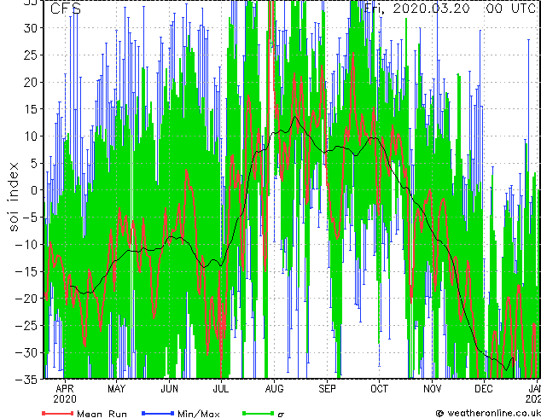Click the 'OCT' month label
The width and height of the screenshot is (541, 418).
(x=379, y=389)
